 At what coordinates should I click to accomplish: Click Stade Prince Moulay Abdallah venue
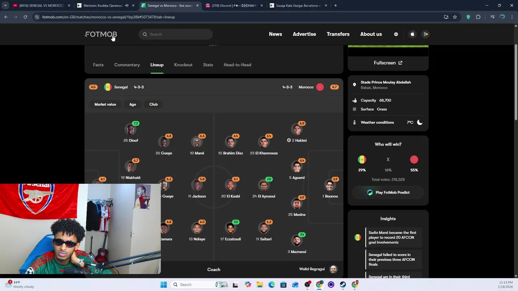[x=386, y=82]
